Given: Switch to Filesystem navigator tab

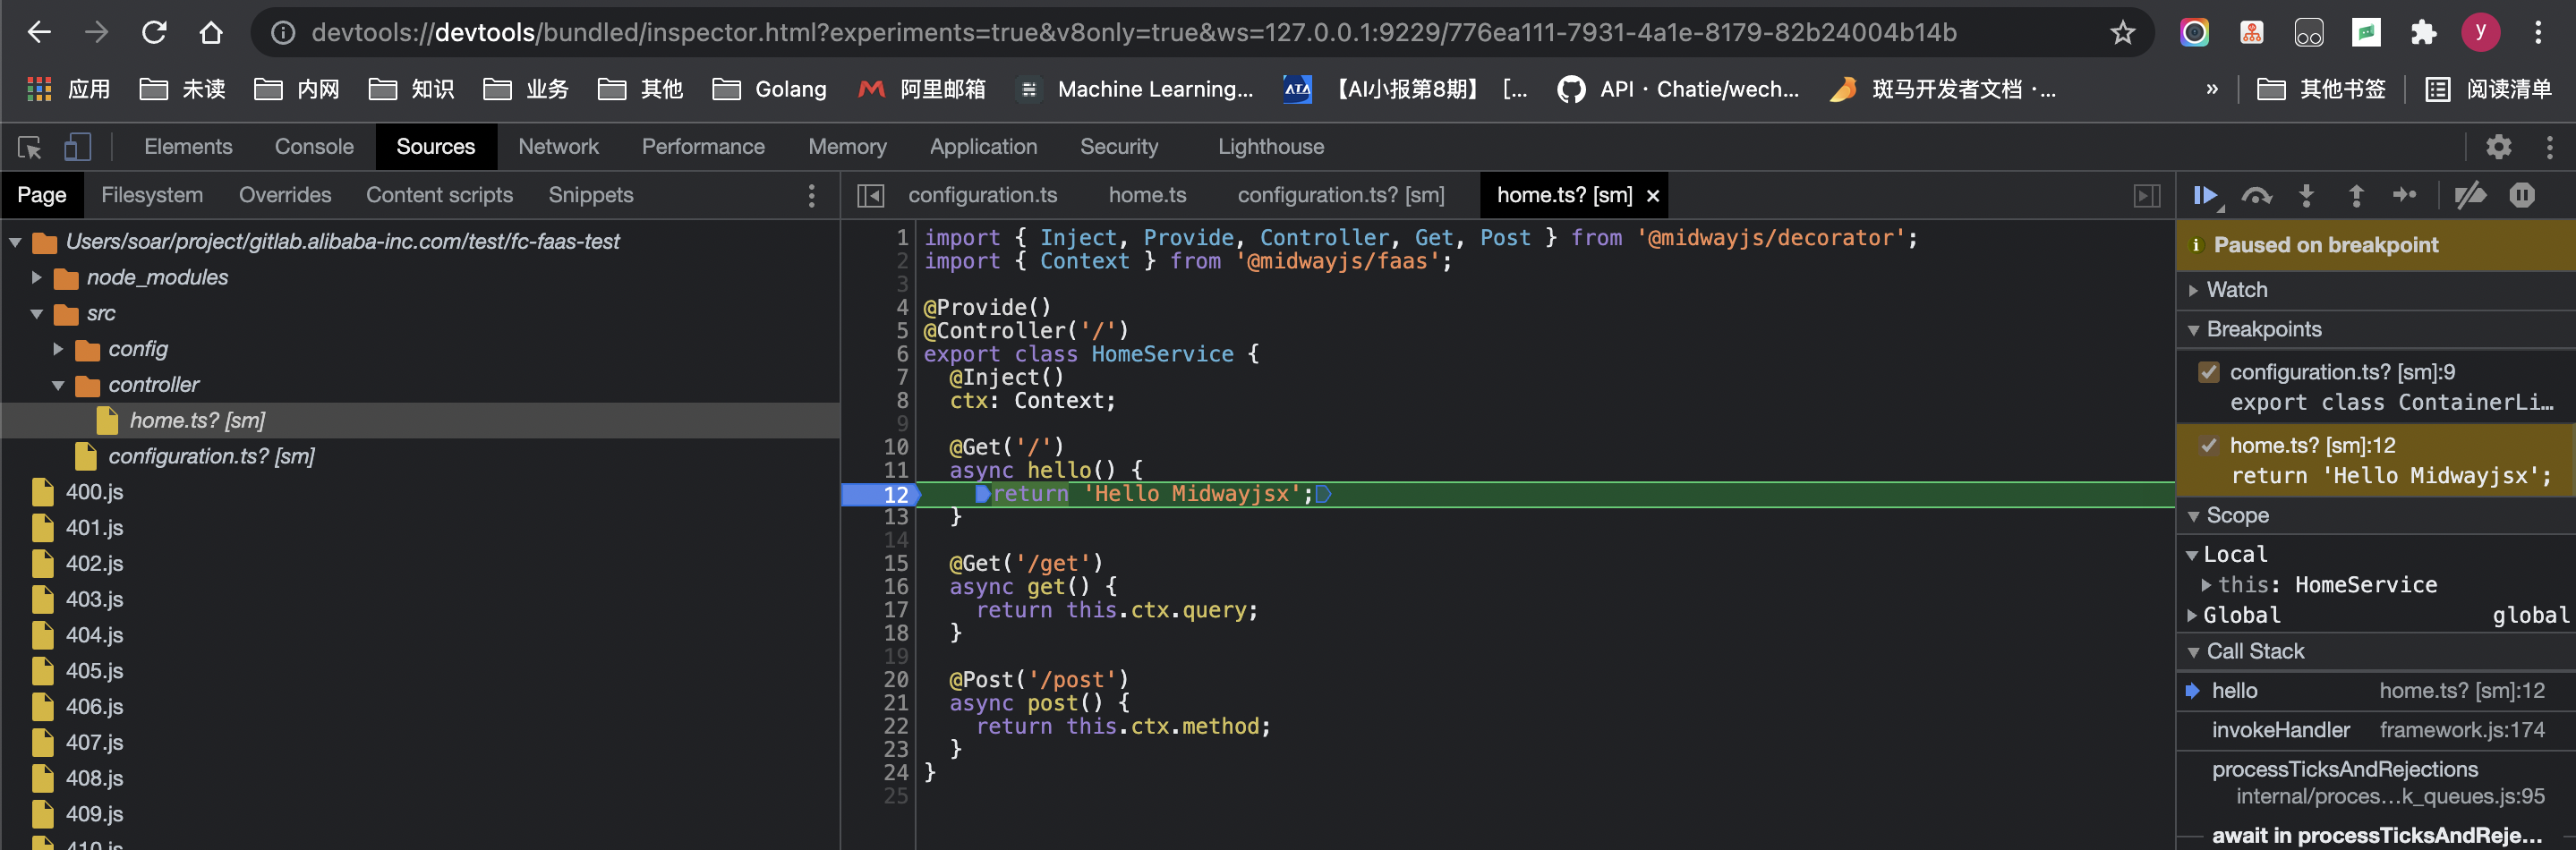Looking at the screenshot, I should pos(152,196).
